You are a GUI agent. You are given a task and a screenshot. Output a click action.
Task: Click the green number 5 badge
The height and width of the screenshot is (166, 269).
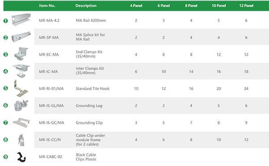[6, 88]
